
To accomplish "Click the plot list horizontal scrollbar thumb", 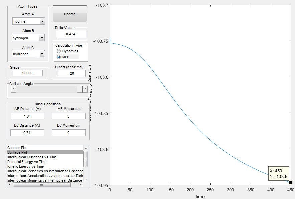I will point(42,185).
